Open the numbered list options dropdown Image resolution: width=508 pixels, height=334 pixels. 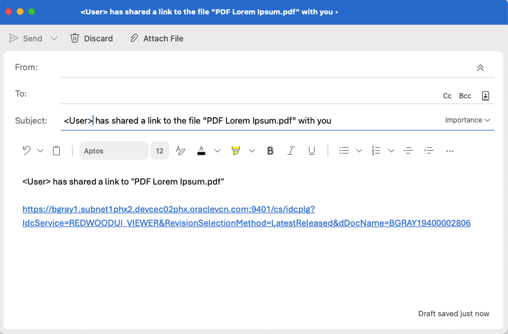391,150
